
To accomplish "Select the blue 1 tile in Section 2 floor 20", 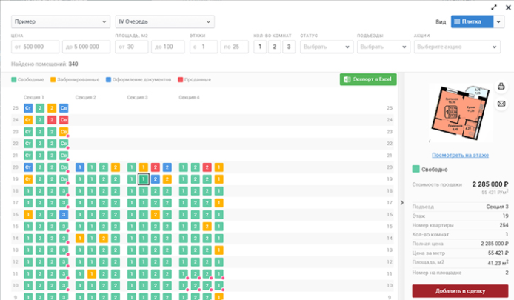I will tap(80, 167).
